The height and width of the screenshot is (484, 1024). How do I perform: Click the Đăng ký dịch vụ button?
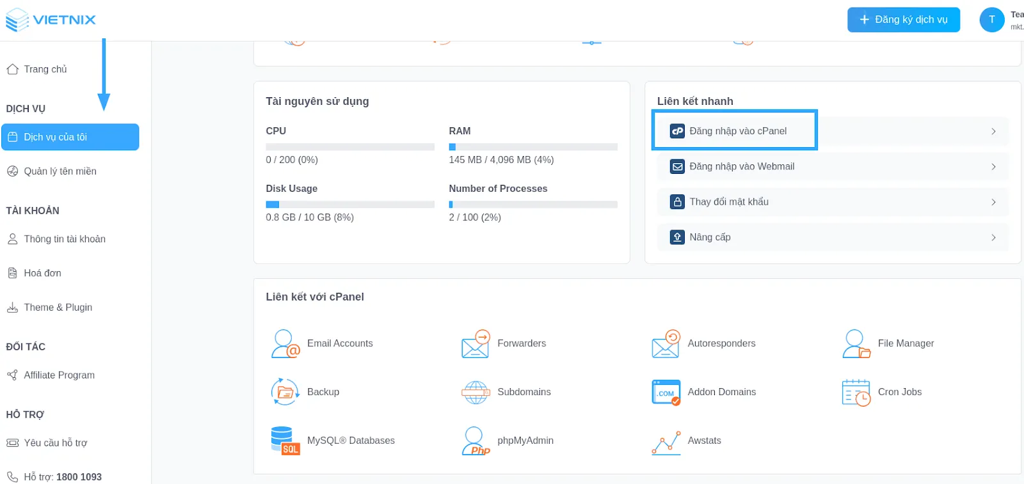pyautogui.click(x=904, y=20)
